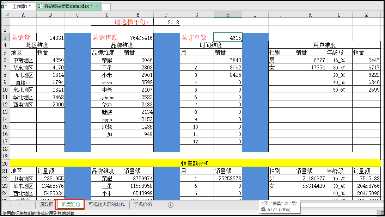Click the 时间维度 header cell

click(x=211, y=45)
